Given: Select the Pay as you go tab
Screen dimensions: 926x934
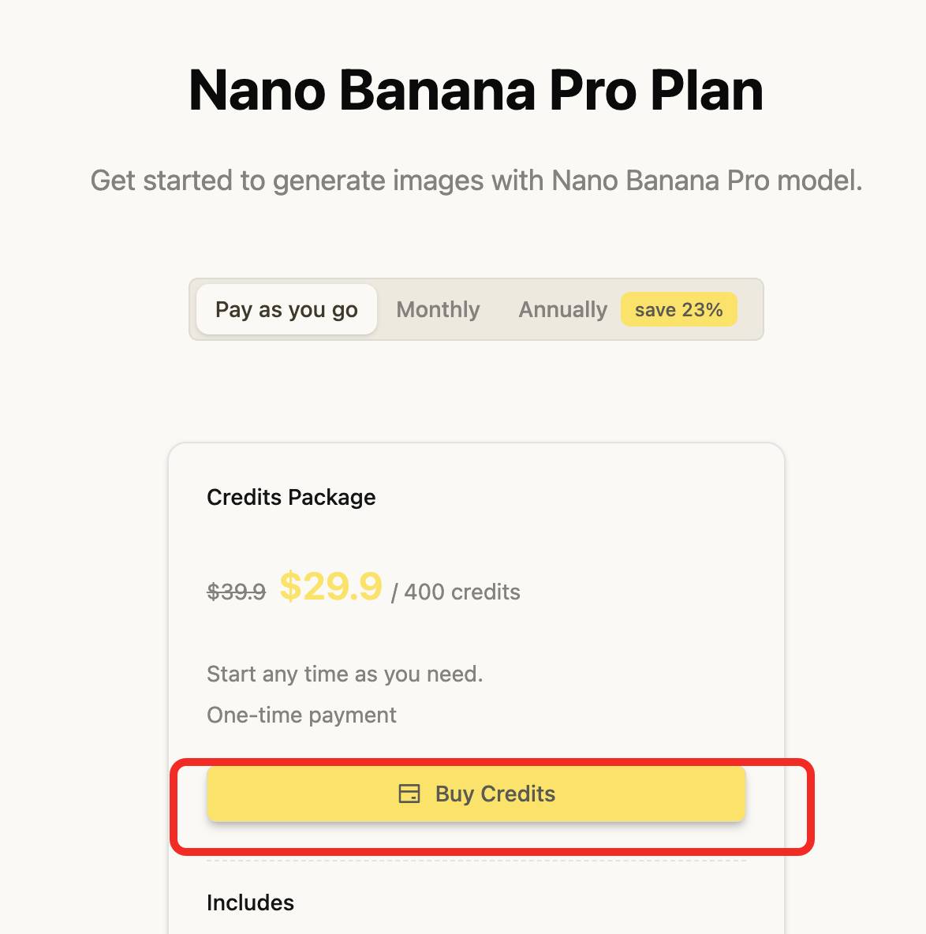Looking at the screenshot, I should pyautogui.click(x=286, y=309).
